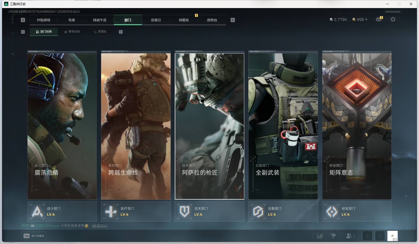Click the flag icon in bottom bar
The image size is (419, 244).
[333, 236]
